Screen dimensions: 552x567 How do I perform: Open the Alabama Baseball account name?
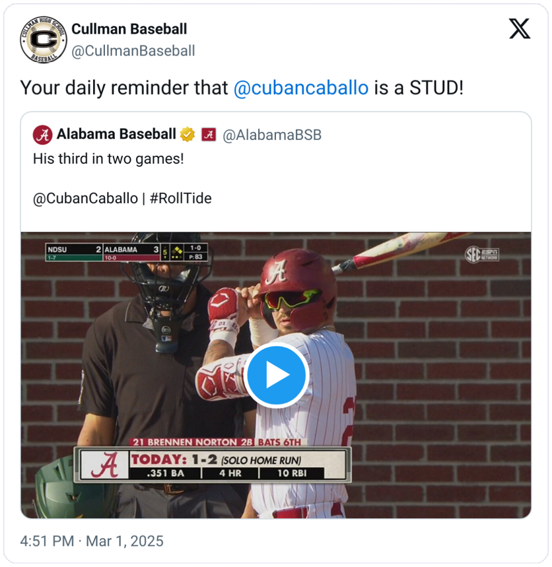tap(116, 134)
